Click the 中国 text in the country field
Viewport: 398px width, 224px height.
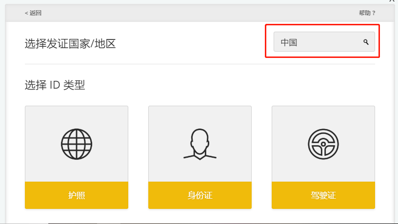pyautogui.click(x=289, y=42)
